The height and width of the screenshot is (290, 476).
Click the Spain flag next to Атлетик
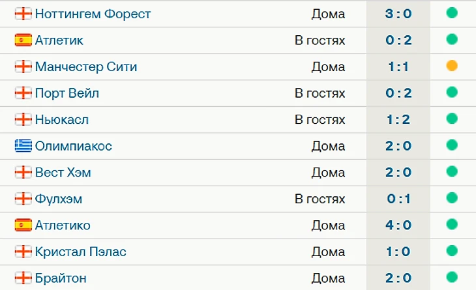(23, 40)
